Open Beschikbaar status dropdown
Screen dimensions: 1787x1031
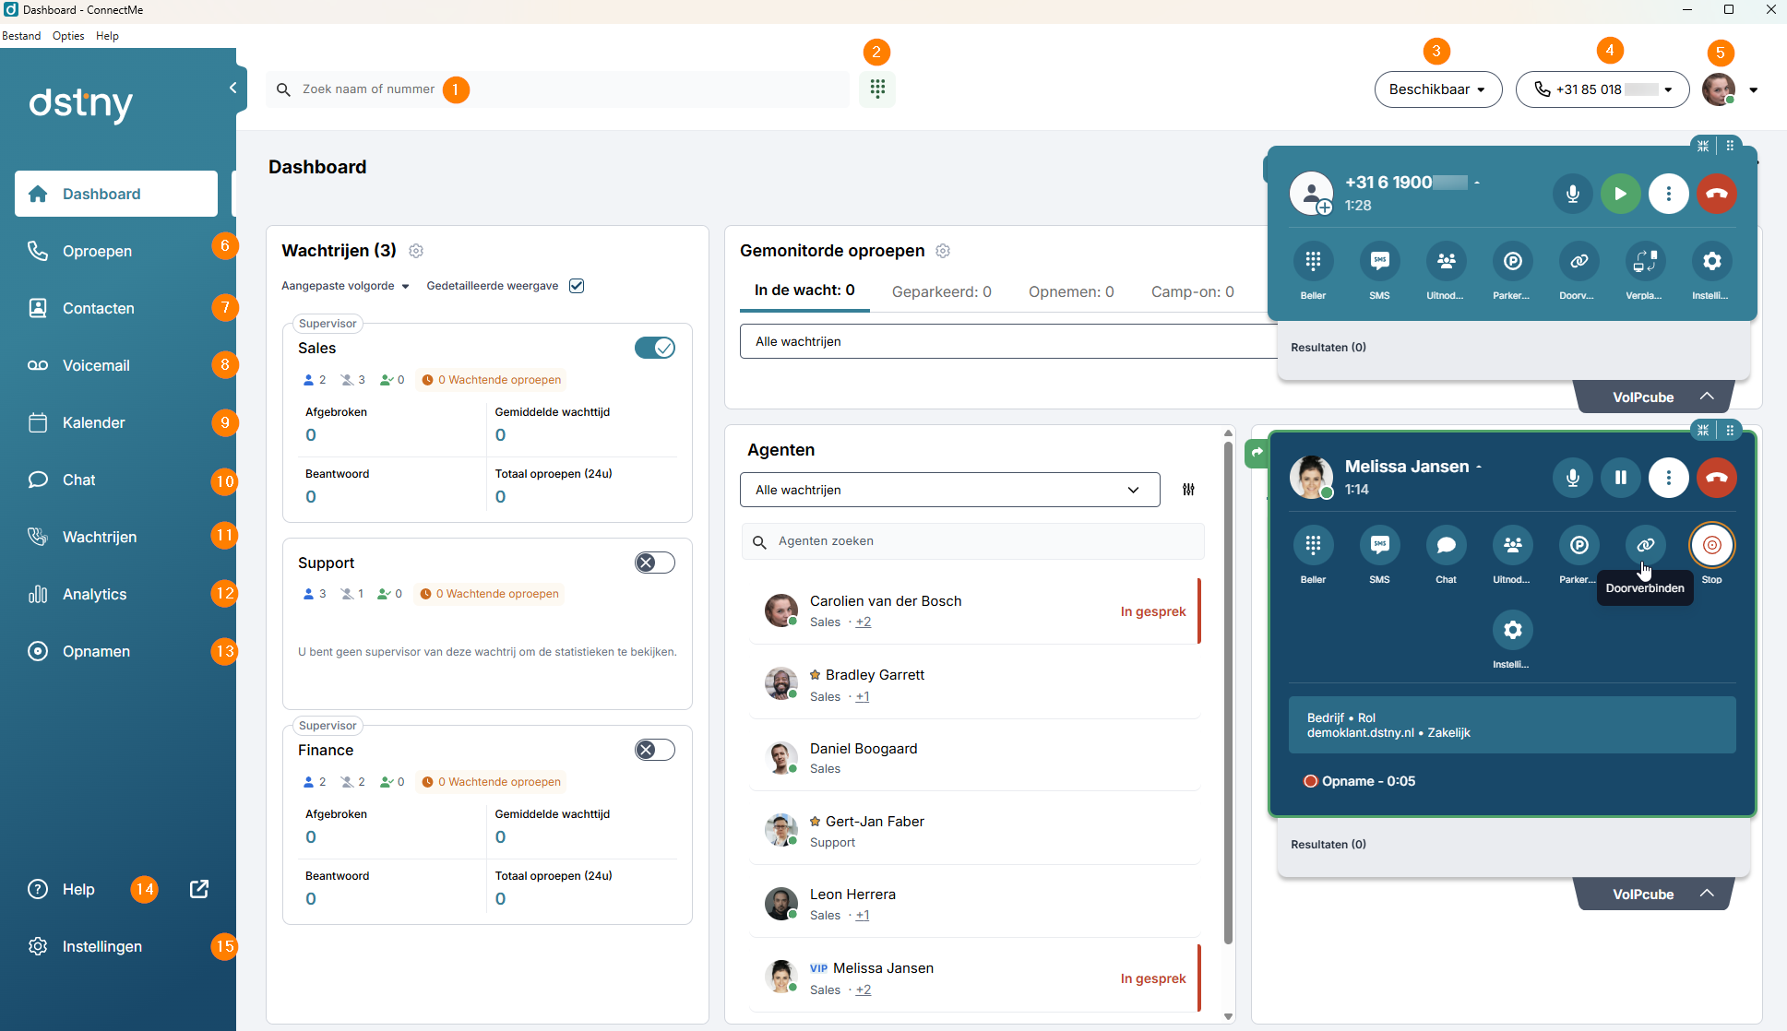[1437, 89]
